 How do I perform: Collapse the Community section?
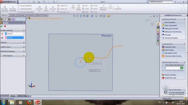click(184, 44)
